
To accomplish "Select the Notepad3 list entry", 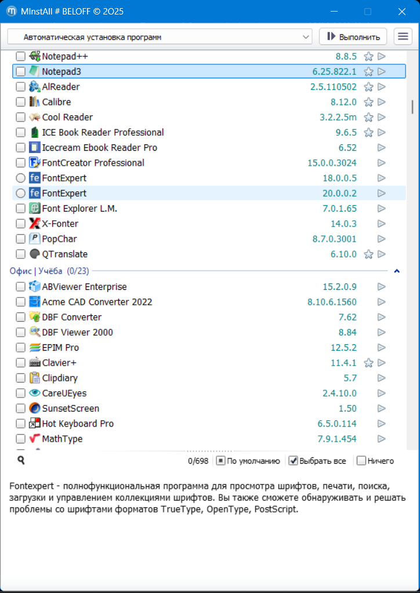I will (174, 72).
